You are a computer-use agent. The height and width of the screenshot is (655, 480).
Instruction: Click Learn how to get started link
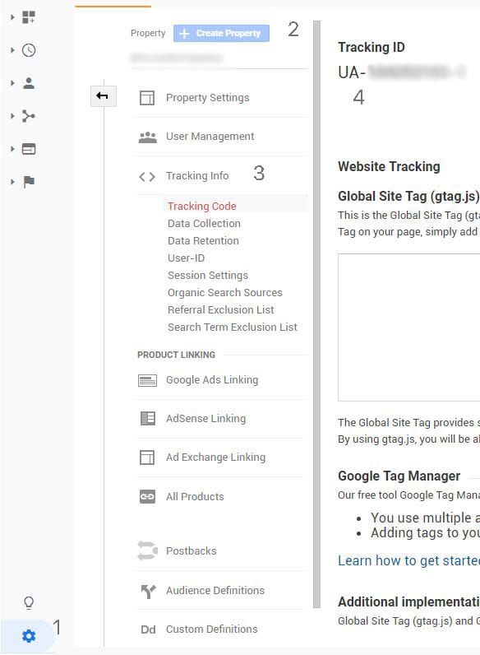(x=409, y=560)
